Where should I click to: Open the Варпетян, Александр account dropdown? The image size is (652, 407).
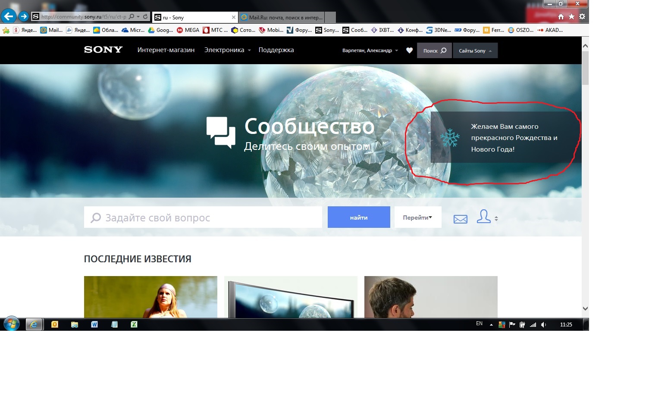370,50
